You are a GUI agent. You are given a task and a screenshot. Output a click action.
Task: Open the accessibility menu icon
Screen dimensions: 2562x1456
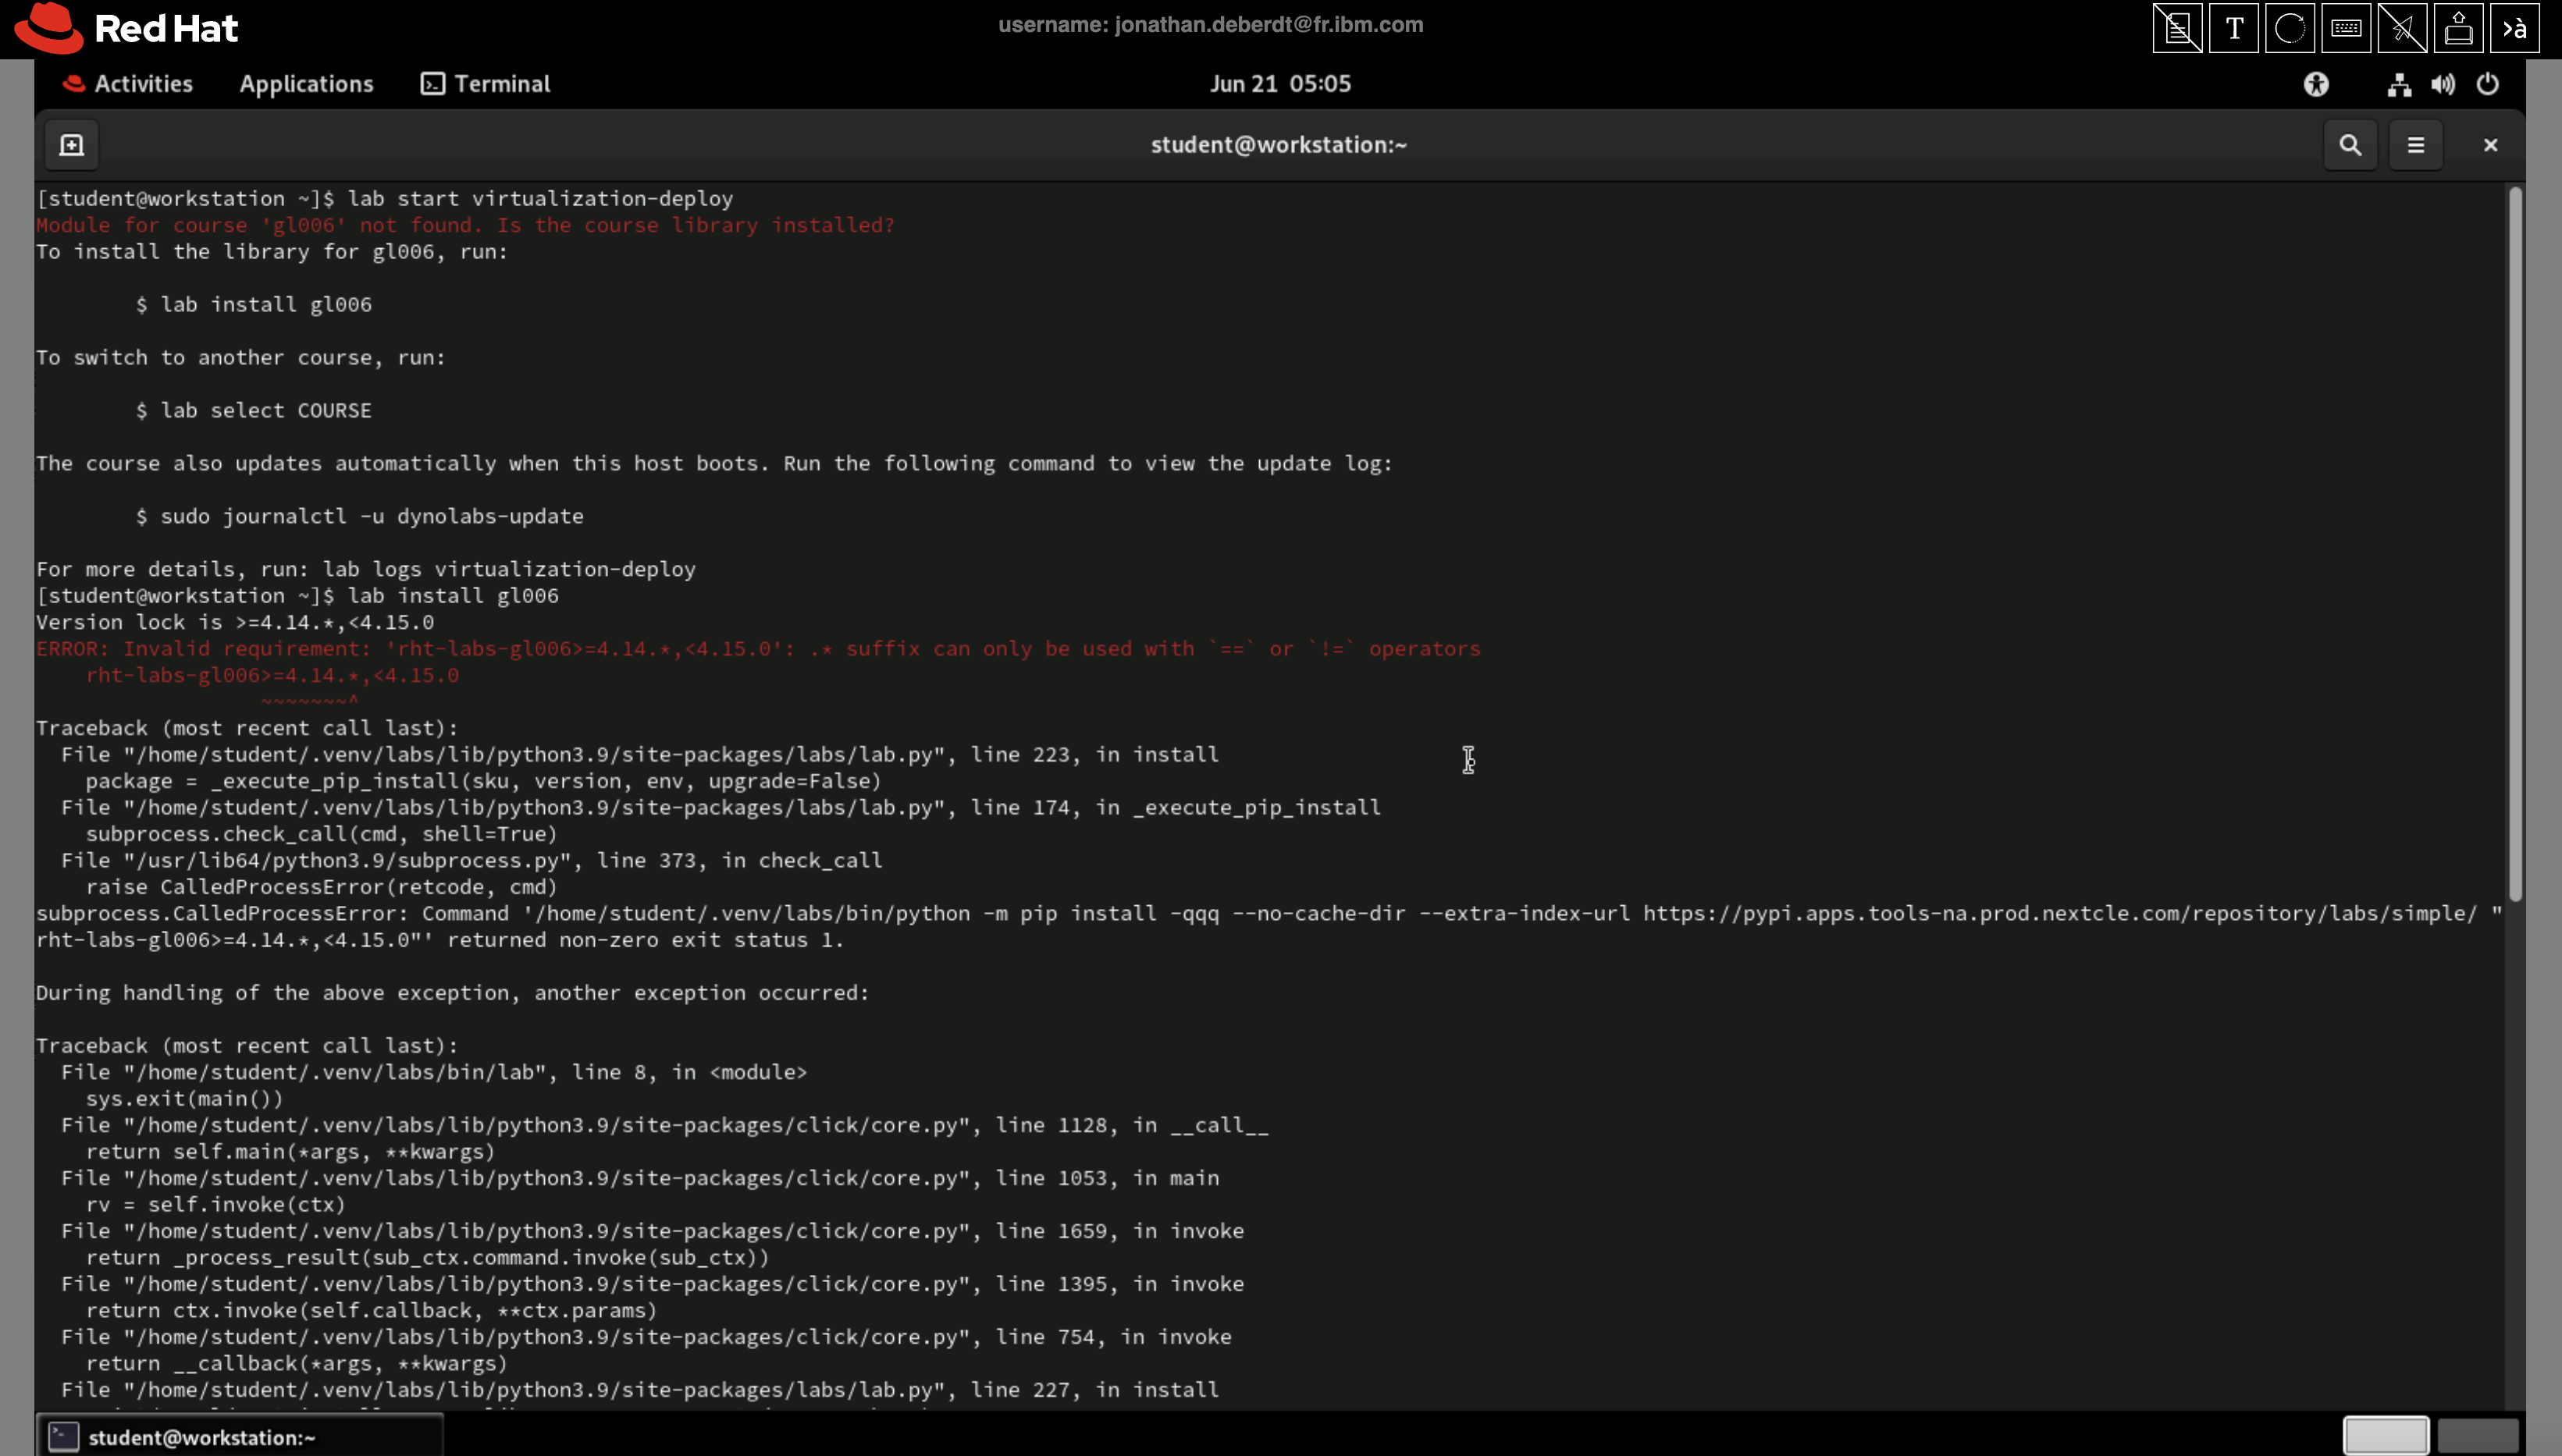[2317, 84]
